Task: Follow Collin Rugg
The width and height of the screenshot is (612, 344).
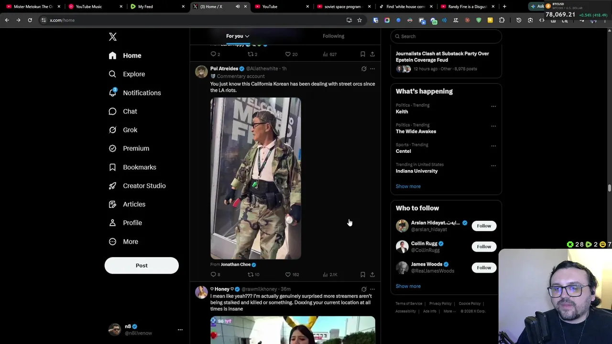Action: tap(484, 247)
